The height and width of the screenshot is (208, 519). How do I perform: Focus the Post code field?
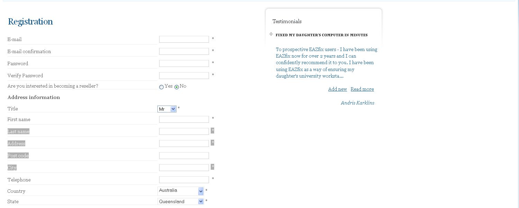tap(184, 156)
